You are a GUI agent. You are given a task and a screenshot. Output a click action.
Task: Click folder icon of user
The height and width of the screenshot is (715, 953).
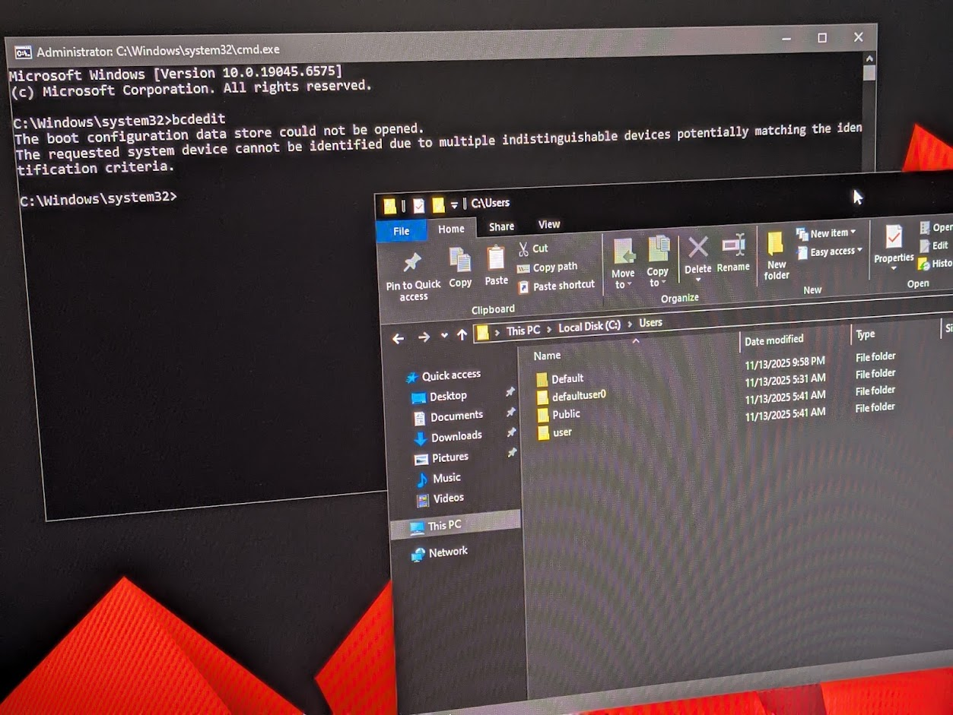(544, 434)
